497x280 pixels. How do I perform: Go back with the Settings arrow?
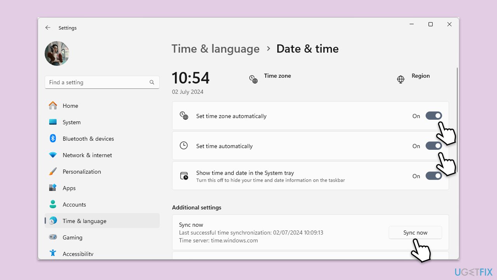(x=48, y=28)
